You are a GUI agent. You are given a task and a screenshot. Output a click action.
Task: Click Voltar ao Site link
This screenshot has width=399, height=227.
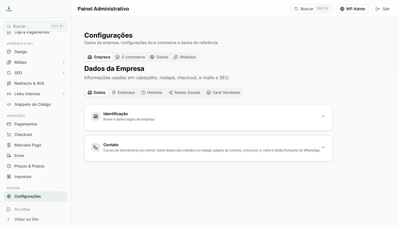(x=26, y=219)
